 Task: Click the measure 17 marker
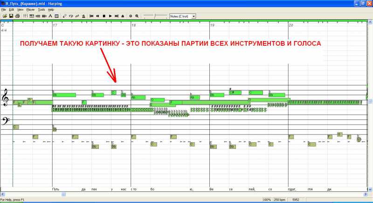point(55,25)
